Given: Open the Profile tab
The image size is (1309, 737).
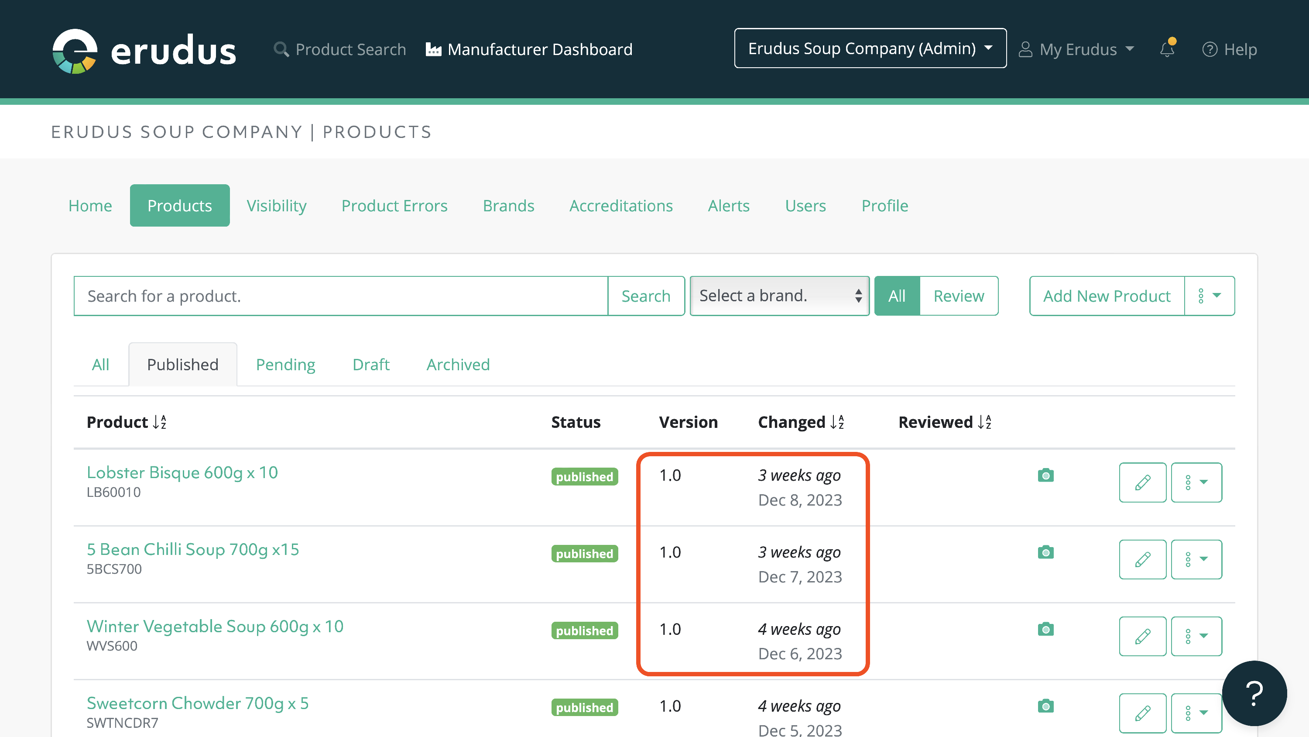Looking at the screenshot, I should click(885, 206).
